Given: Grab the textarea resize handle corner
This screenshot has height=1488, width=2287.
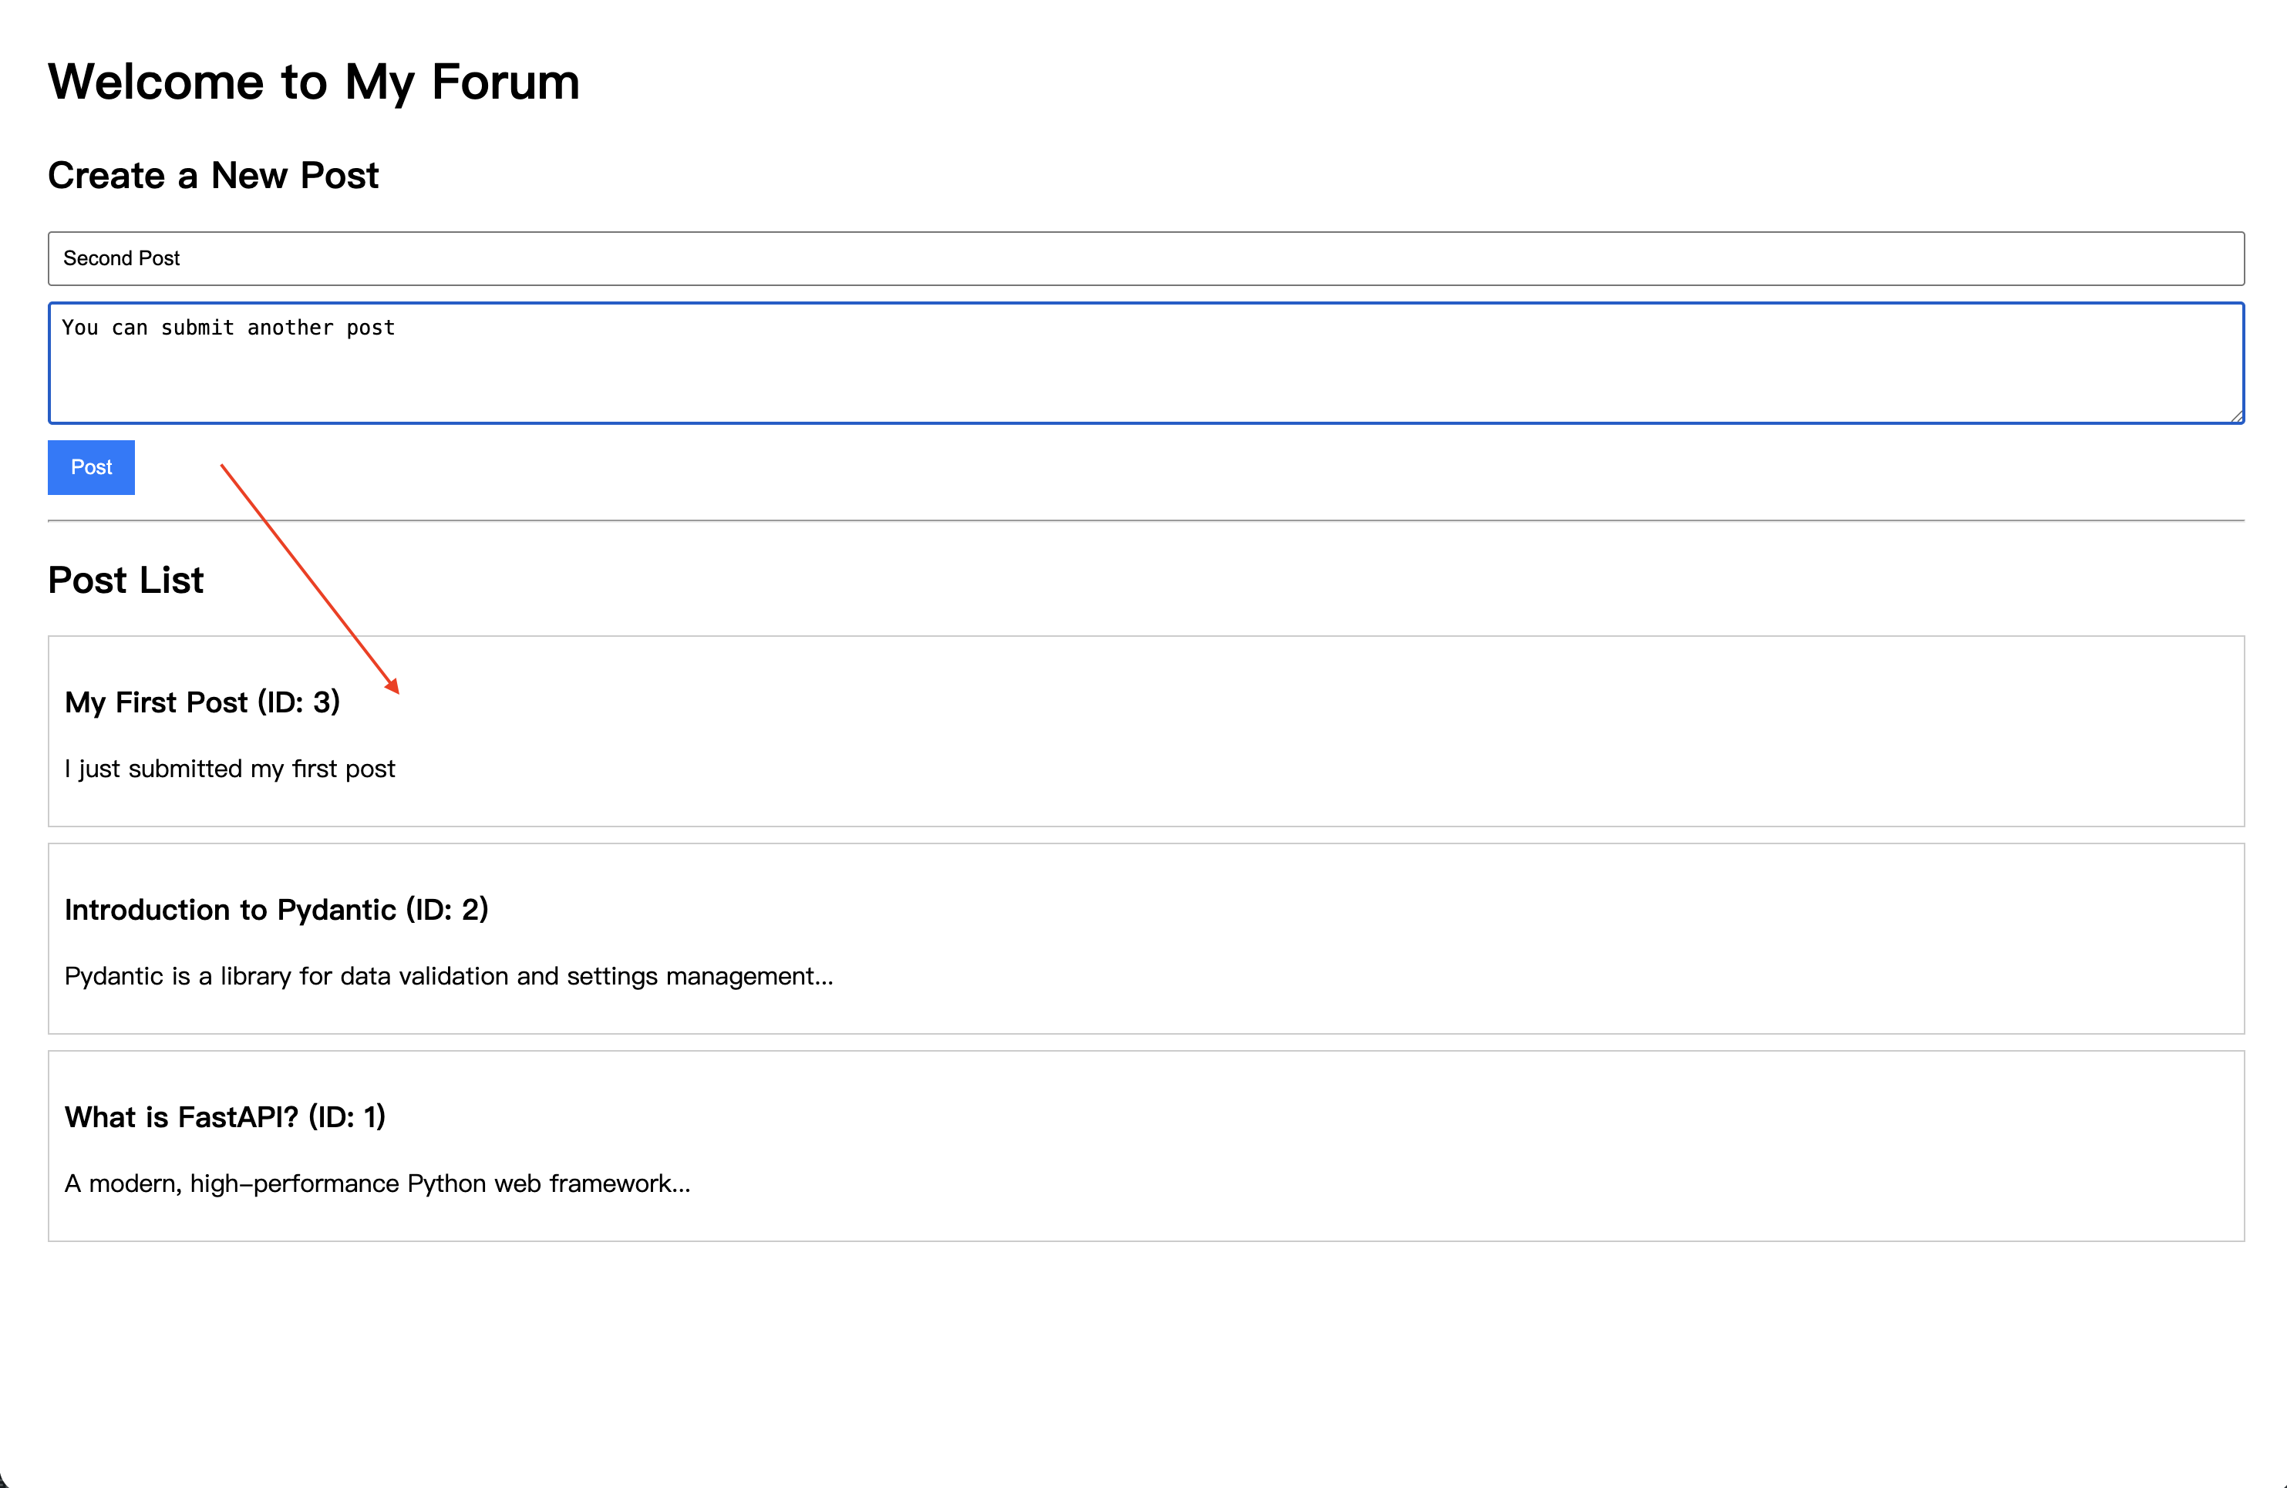Looking at the screenshot, I should (x=2236, y=416).
